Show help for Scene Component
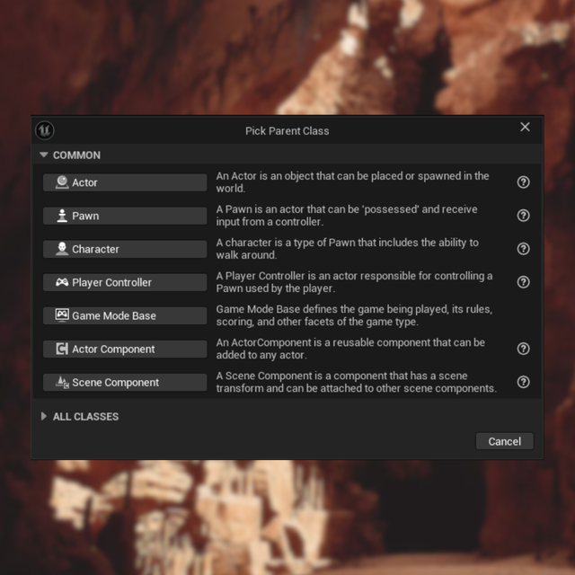 (523, 382)
